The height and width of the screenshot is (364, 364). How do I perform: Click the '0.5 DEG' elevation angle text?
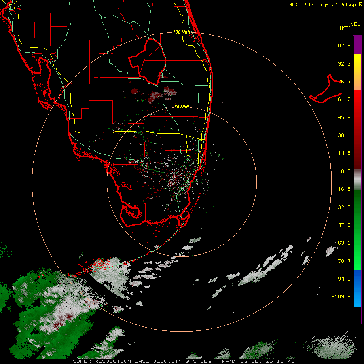198,361
